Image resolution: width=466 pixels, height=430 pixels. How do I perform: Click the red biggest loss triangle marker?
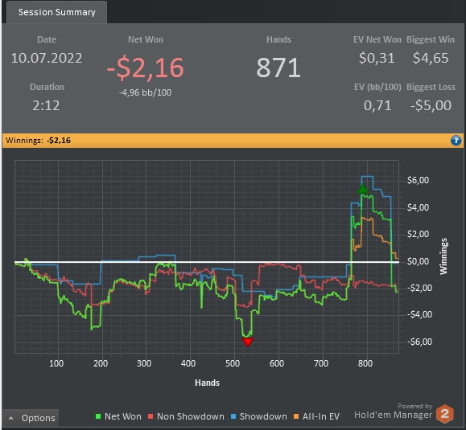(248, 342)
